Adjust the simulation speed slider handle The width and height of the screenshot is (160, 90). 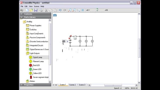coord(97,10)
